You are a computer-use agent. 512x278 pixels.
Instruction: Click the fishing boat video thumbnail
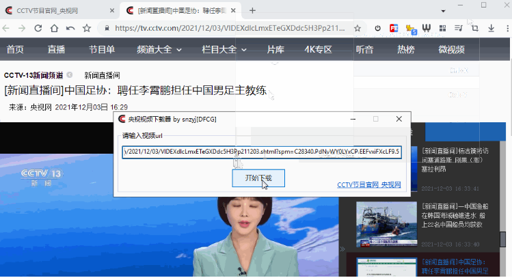pos(387,224)
